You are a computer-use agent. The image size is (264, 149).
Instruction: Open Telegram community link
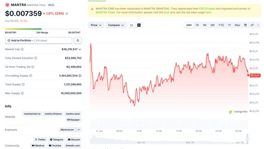click(x=57, y=140)
